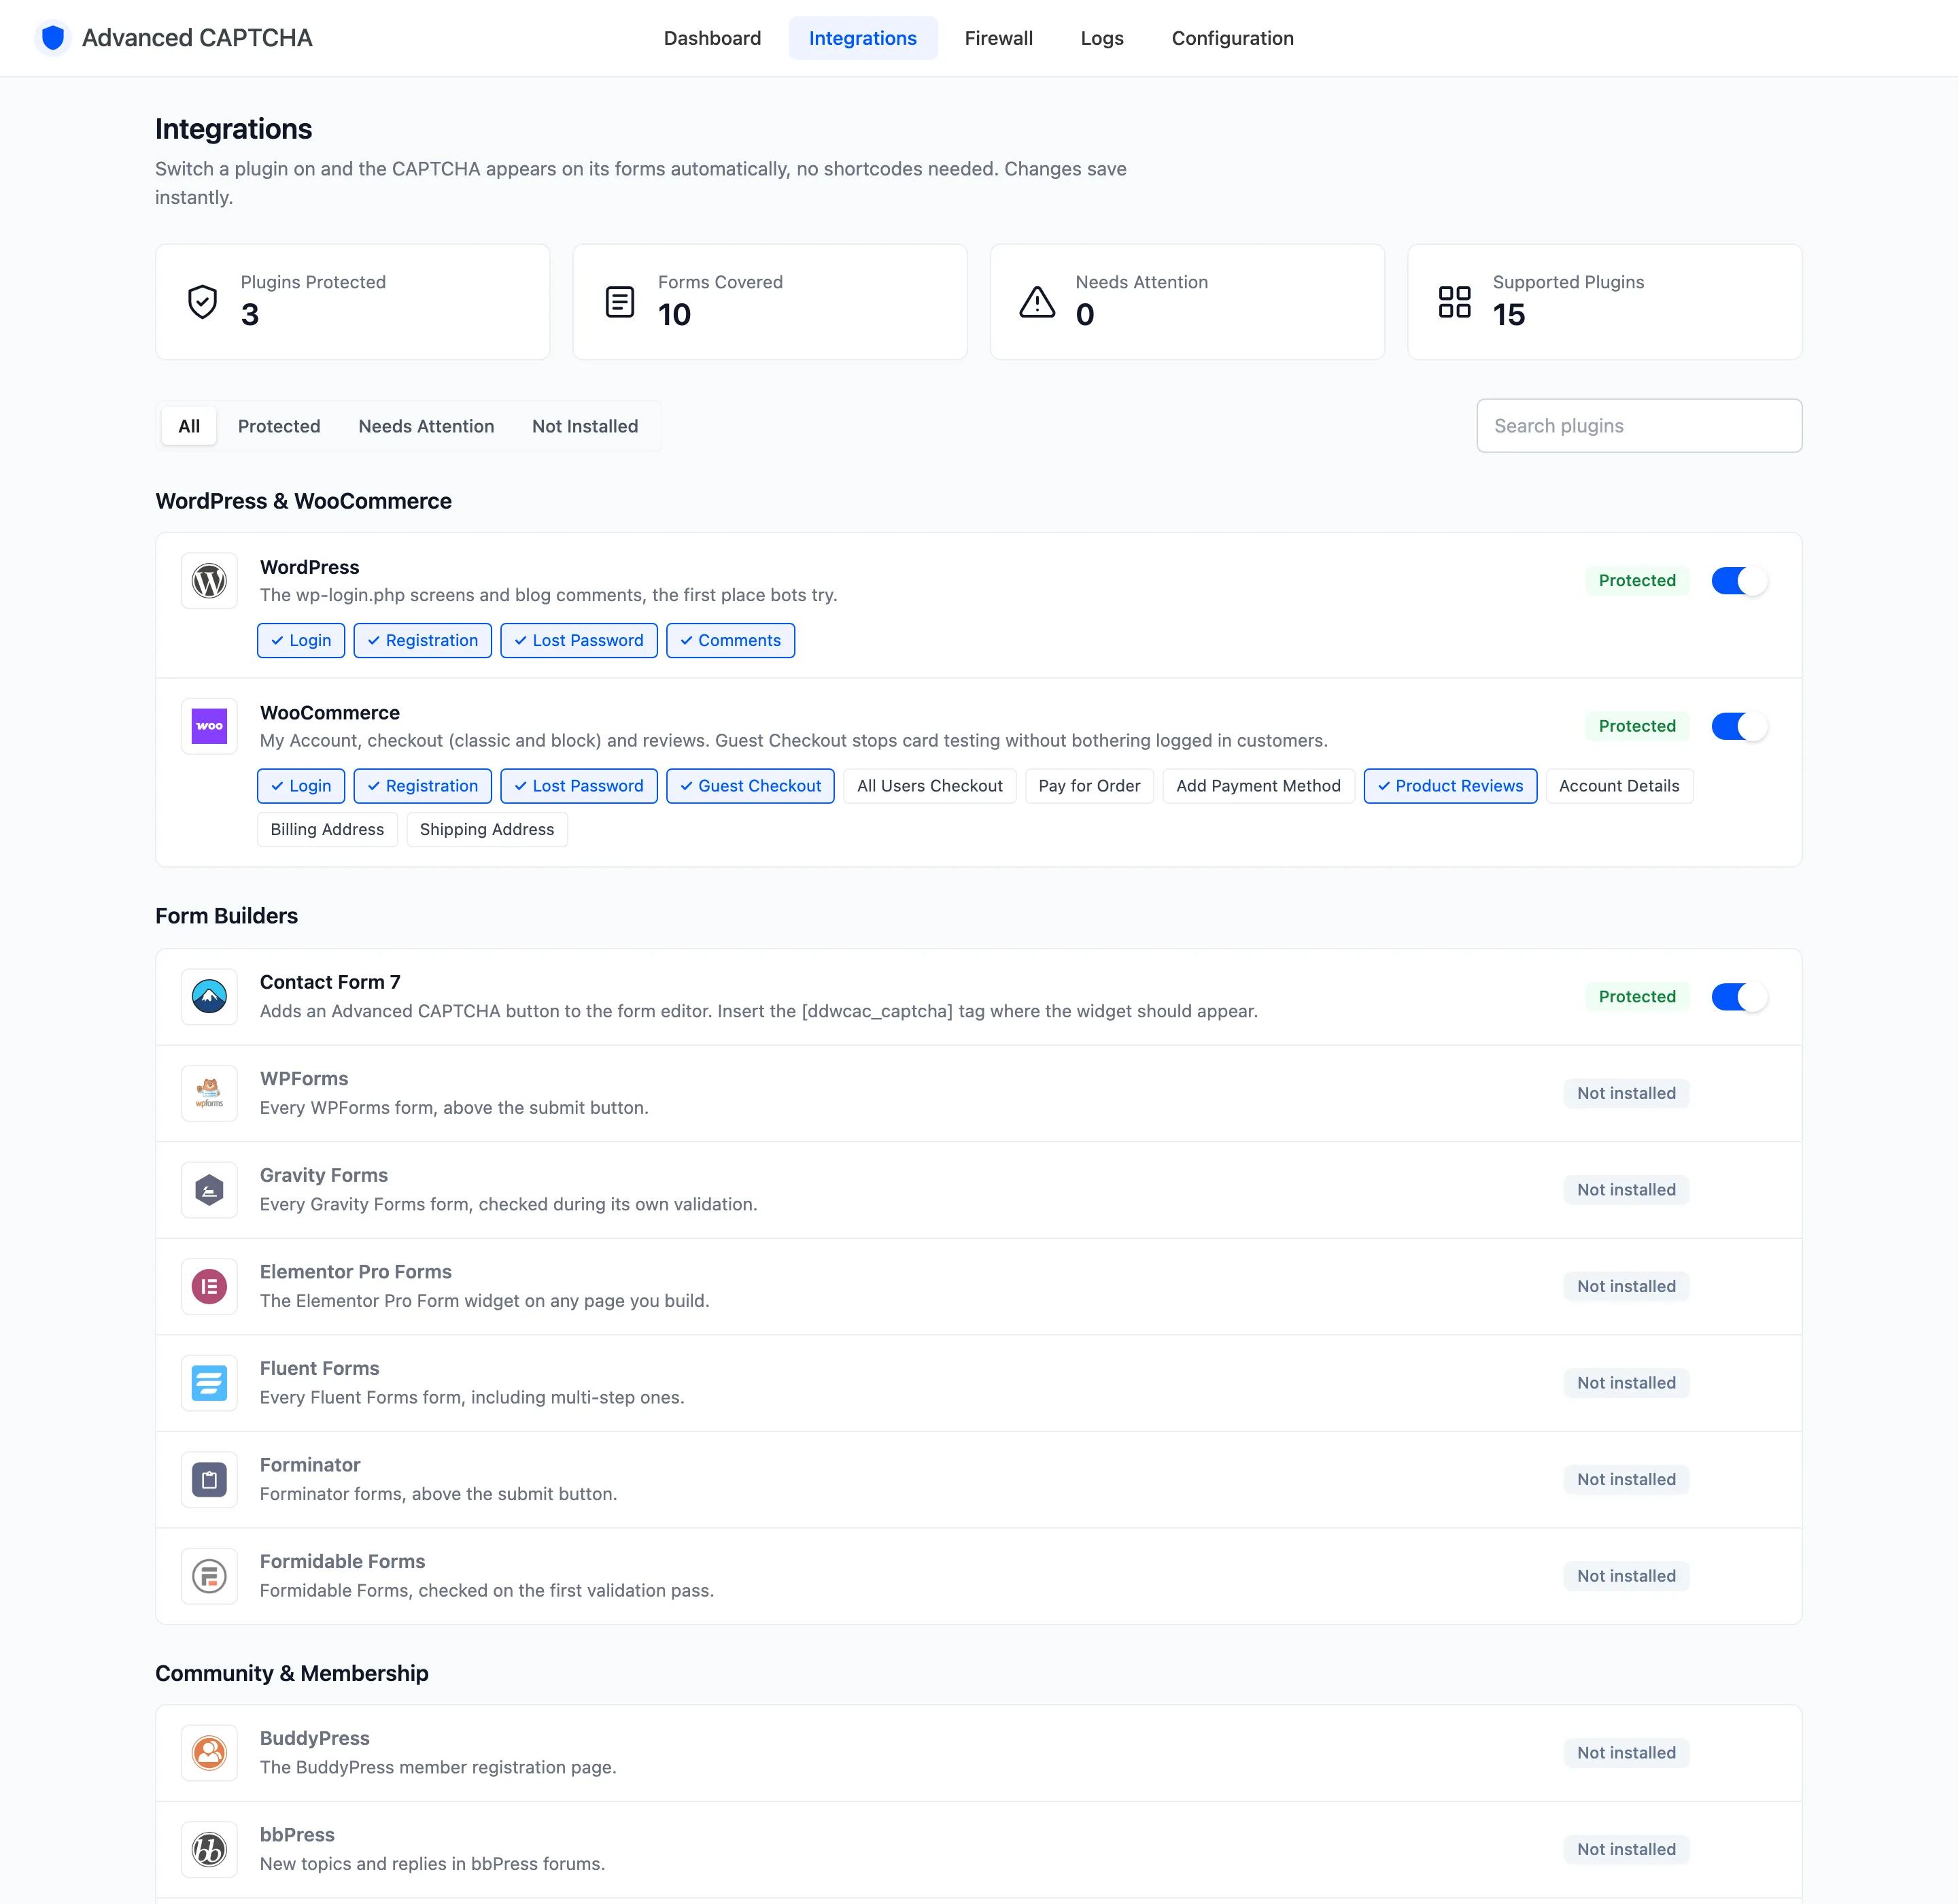1958x1904 pixels.
Task: Open the Configuration tab
Action: [1232, 38]
